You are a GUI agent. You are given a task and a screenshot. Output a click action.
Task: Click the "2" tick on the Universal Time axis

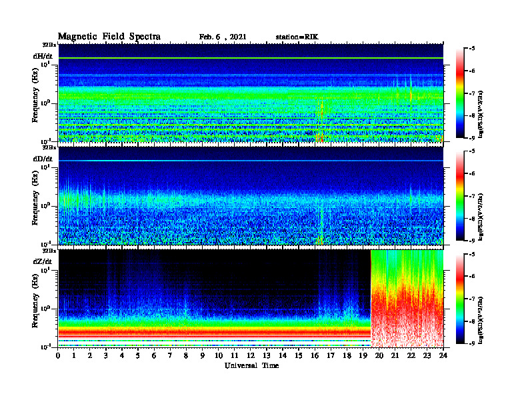coord(90,355)
